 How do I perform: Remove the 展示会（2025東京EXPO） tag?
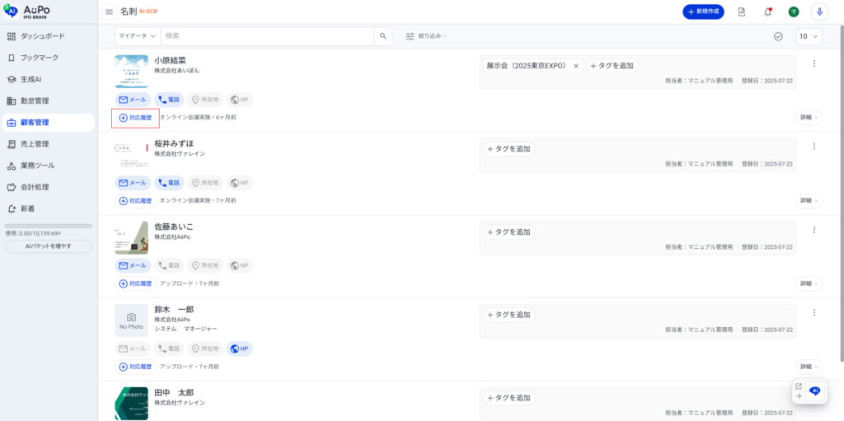[576, 66]
